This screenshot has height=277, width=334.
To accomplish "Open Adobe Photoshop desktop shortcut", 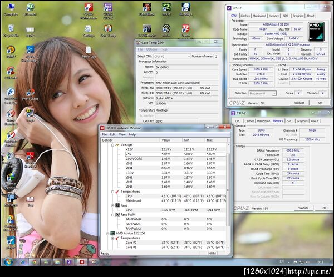I will click(30, 53).
